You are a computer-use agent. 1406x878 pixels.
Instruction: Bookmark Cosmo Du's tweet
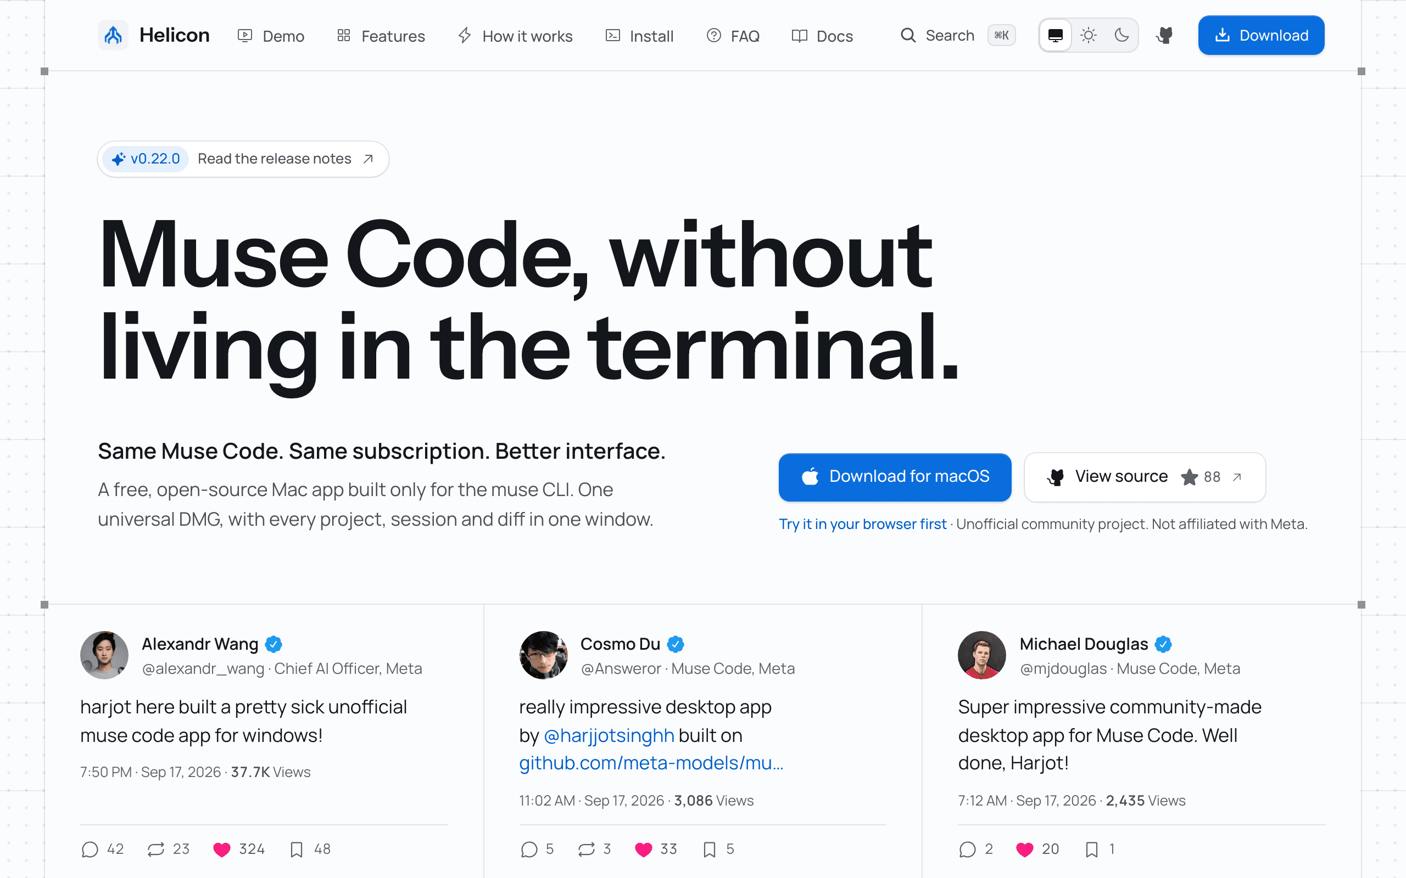pos(710,849)
